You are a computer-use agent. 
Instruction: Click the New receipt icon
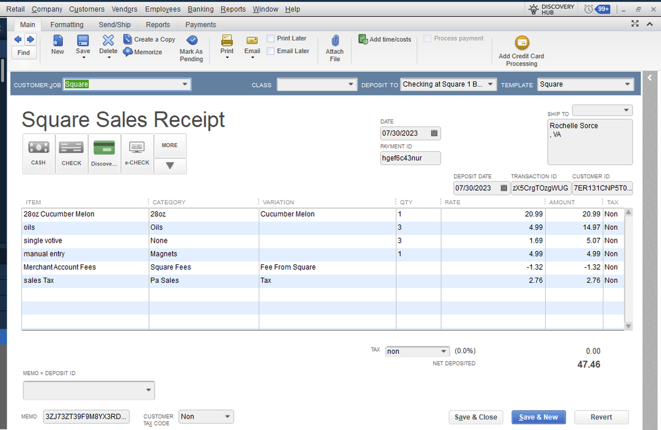[x=58, y=41]
